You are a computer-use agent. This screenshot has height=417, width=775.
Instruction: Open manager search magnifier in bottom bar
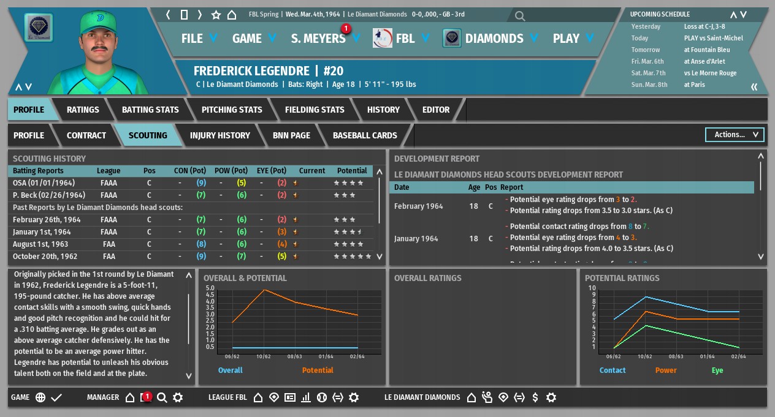click(x=162, y=397)
